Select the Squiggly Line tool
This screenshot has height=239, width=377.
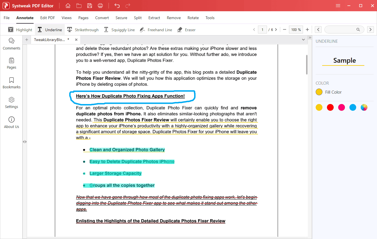point(119,30)
